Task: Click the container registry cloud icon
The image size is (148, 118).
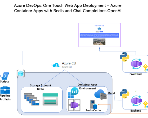Action: (100, 94)
